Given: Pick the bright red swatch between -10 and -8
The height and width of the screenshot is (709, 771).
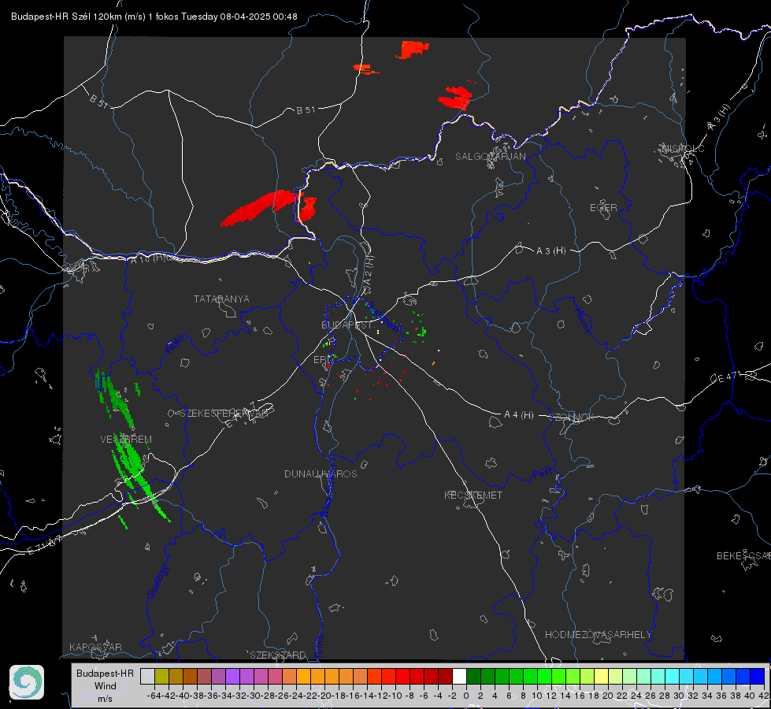Looking at the screenshot, I should [x=402, y=676].
